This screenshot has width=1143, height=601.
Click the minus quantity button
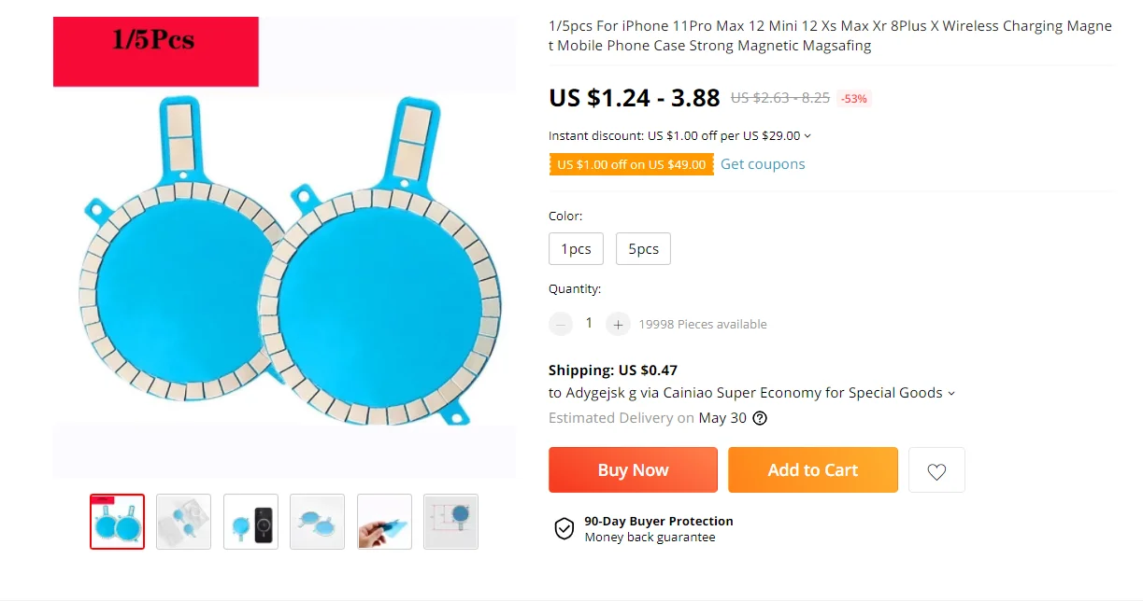pos(561,324)
